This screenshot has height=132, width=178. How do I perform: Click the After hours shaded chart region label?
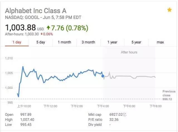pyautogui.click(x=129, y=52)
